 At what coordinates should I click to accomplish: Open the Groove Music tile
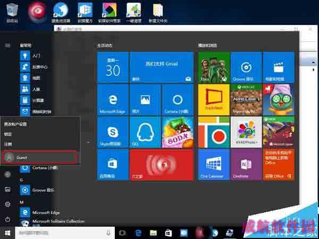click(x=246, y=67)
